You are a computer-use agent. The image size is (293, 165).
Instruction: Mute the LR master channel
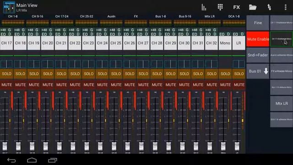(x=239, y=85)
